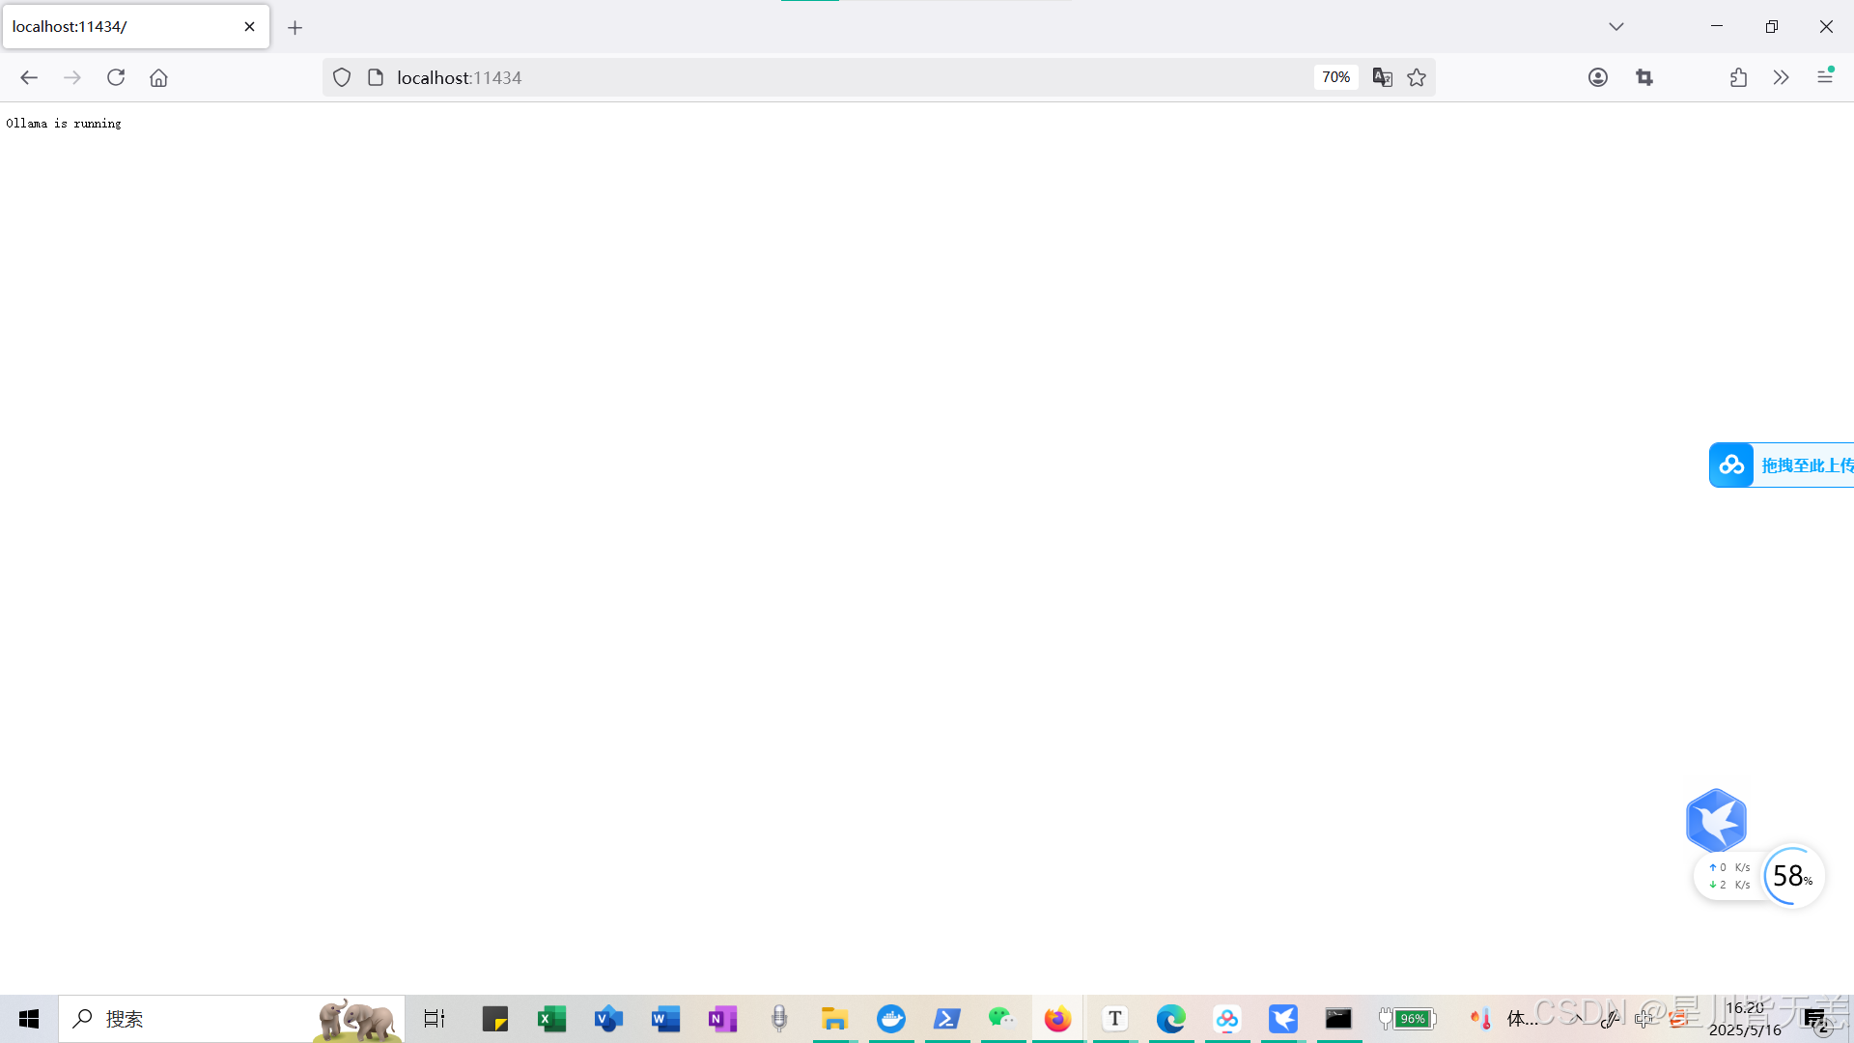Reload the localhost page
Image resolution: width=1854 pixels, height=1043 pixels.
point(116,77)
